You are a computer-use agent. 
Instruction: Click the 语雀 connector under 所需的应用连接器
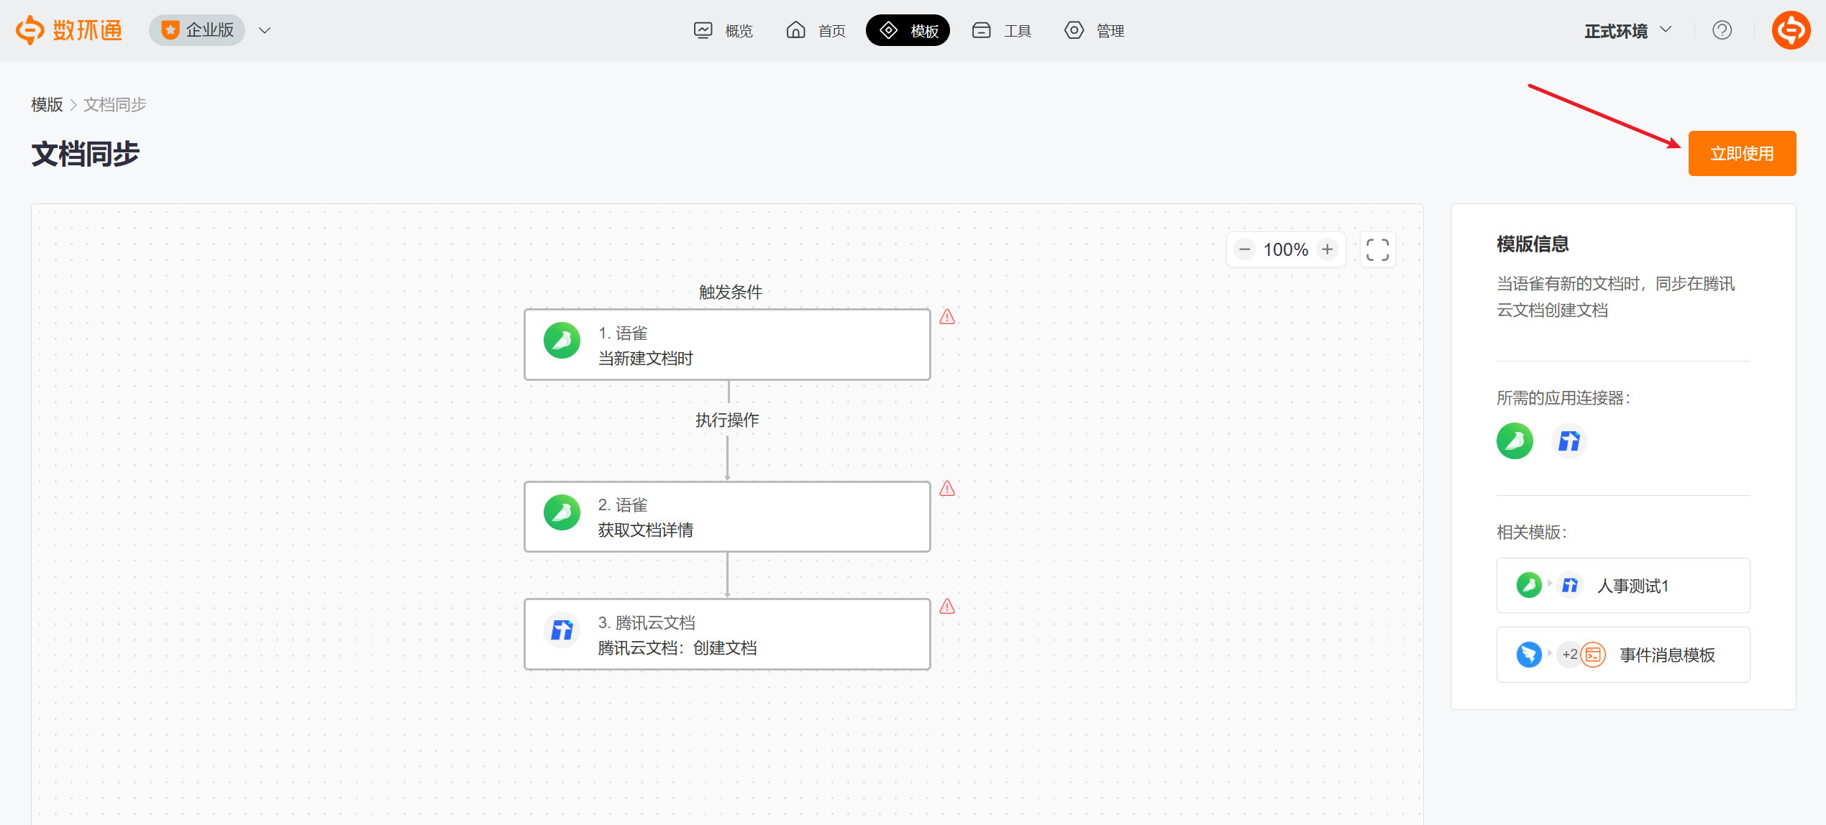click(1515, 441)
